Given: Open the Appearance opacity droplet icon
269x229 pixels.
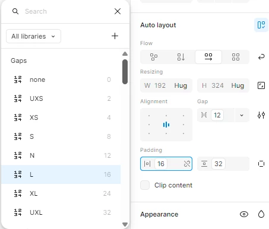Looking at the screenshot, I should pos(261,214).
